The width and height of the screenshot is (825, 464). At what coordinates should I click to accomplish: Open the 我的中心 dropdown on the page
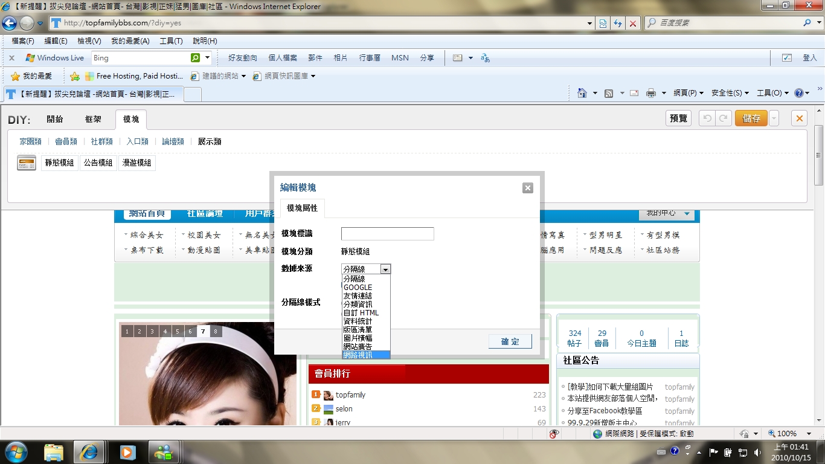tap(667, 213)
